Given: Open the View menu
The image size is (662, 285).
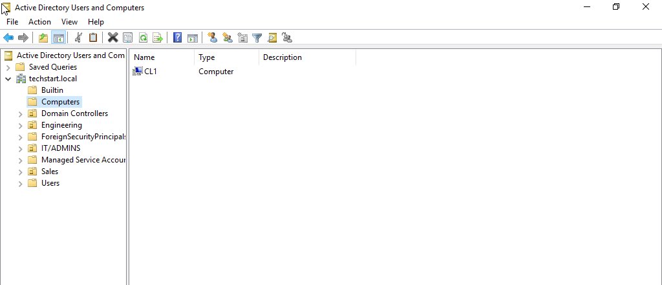Looking at the screenshot, I should (69, 22).
